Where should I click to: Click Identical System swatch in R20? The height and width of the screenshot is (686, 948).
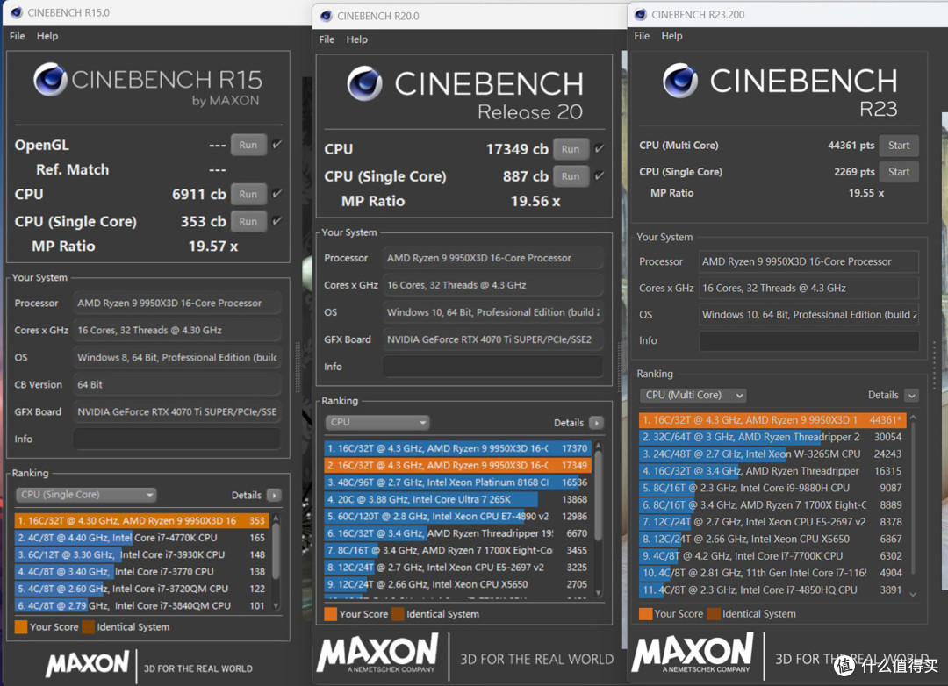[398, 614]
